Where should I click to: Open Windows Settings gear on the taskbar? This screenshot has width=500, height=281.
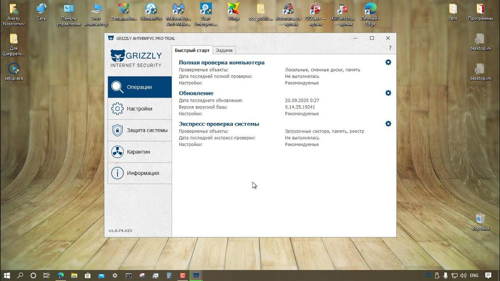[115, 275]
